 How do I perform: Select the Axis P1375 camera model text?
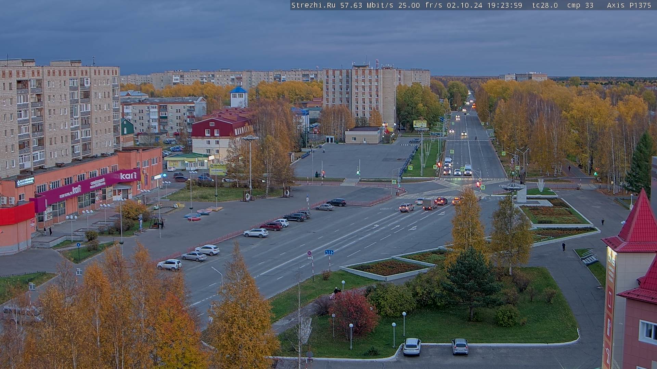point(629,5)
